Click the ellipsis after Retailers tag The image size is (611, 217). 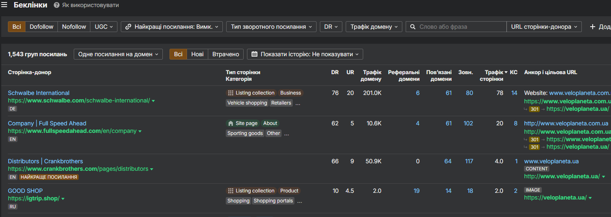(298, 104)
